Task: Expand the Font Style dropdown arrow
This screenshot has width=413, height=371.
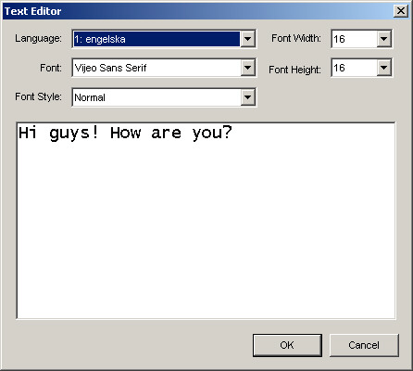Action: click(247, 97)
